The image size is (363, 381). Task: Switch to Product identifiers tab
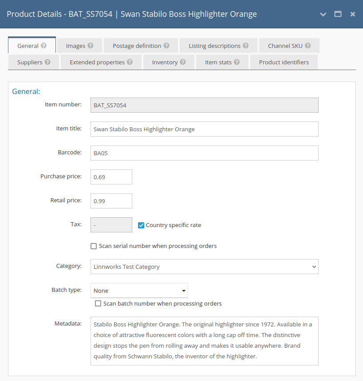(284, 62)
